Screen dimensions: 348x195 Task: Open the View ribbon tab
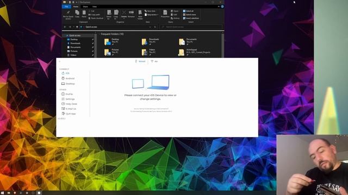[x=94, y=6]
